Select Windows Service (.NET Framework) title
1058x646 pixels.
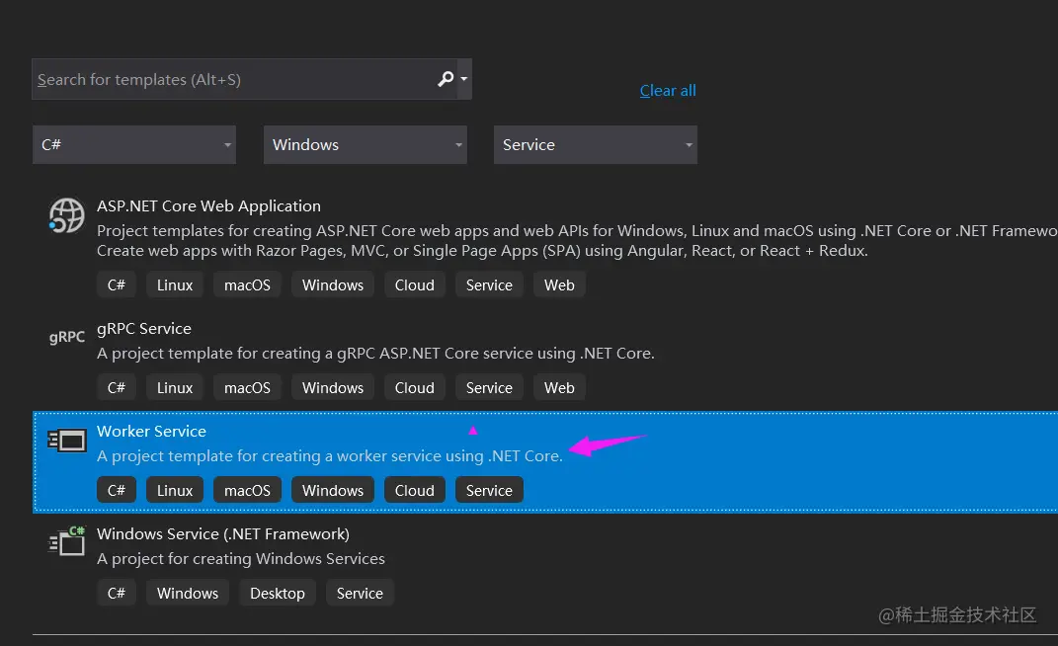point(222,534)
